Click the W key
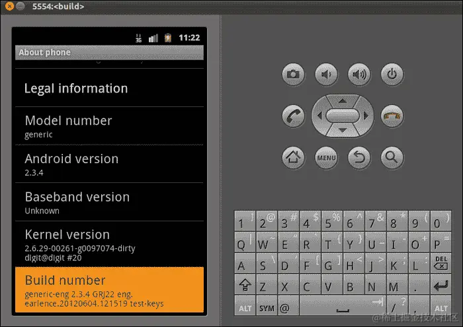The width and height of the screenshot is (463, 327). pos(267,242)
